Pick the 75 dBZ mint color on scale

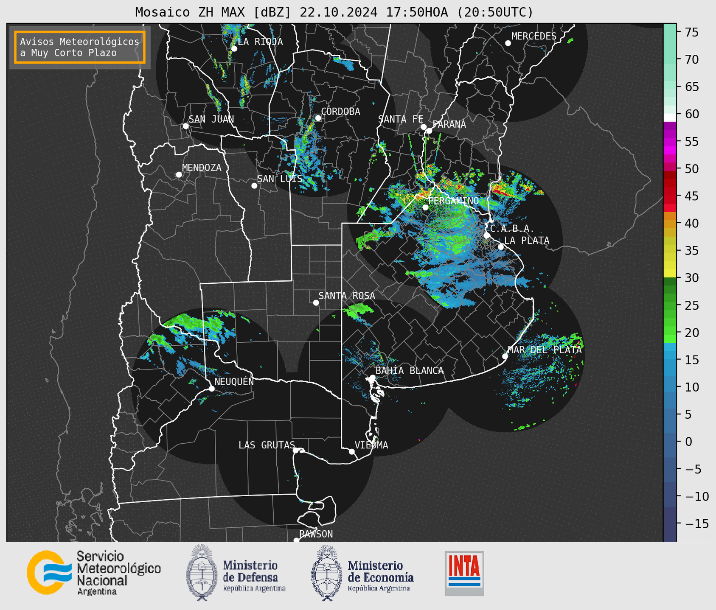[x=670, y=32]
